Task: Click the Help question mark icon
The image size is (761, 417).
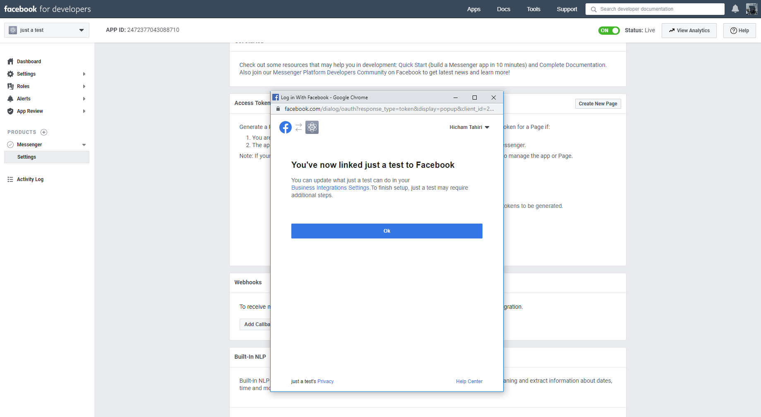Action: coord(734,31)
